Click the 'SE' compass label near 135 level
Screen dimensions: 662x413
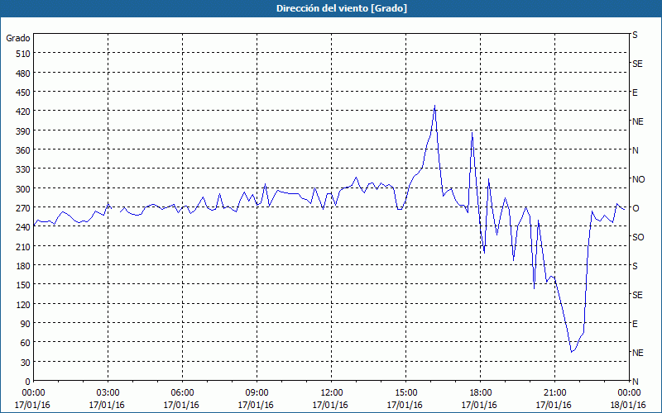[x=637, y=295]
